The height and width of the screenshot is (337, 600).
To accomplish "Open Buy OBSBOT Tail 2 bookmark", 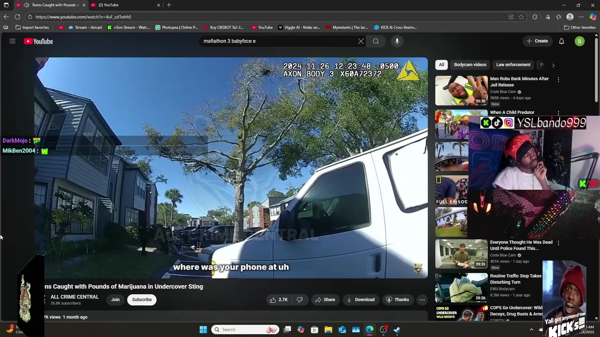I will pyautogui.click(x=223, y=27).
